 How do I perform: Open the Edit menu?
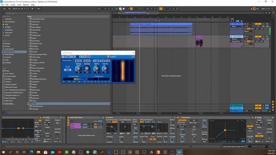coord(7,5)
